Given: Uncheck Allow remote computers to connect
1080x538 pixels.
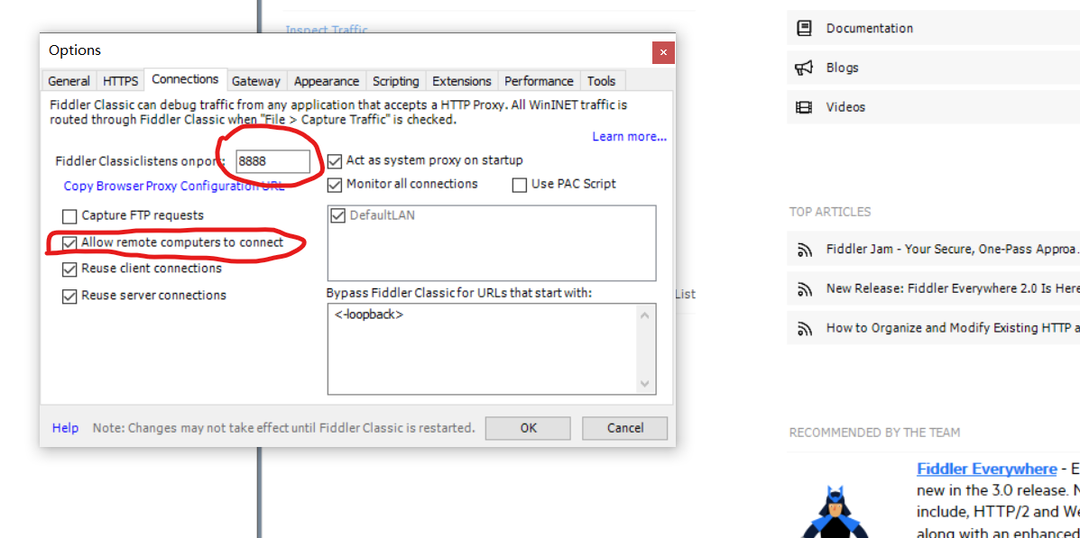Looking at the screenshot, I should pos(69,243).
